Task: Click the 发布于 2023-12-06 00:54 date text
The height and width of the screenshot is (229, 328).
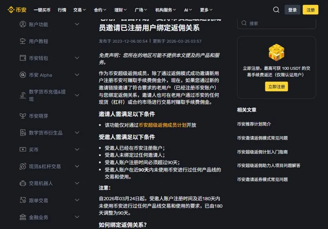Action: point(123,41)
